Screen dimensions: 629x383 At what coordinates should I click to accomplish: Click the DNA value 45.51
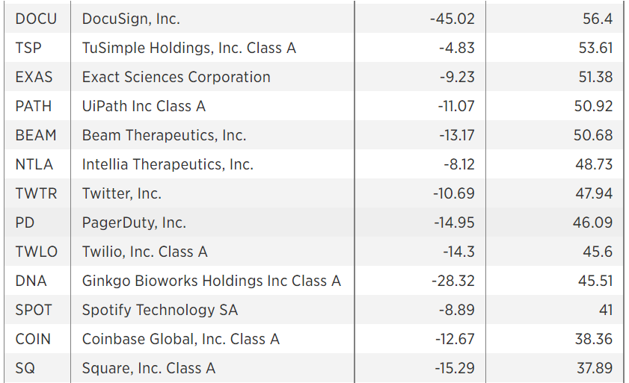[x=595, y=281]
